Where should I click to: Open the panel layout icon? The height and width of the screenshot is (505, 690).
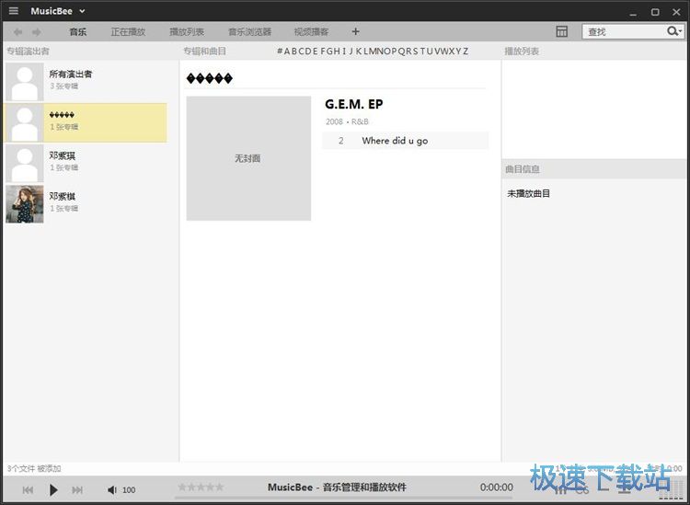[561, 31]
